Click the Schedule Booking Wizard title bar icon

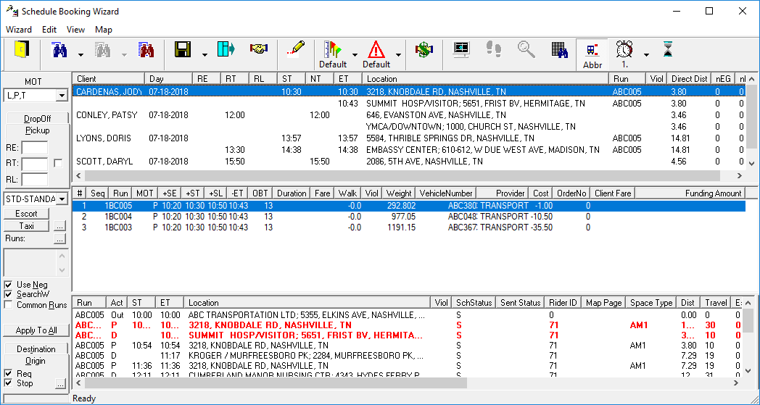[x=12, y=11]
